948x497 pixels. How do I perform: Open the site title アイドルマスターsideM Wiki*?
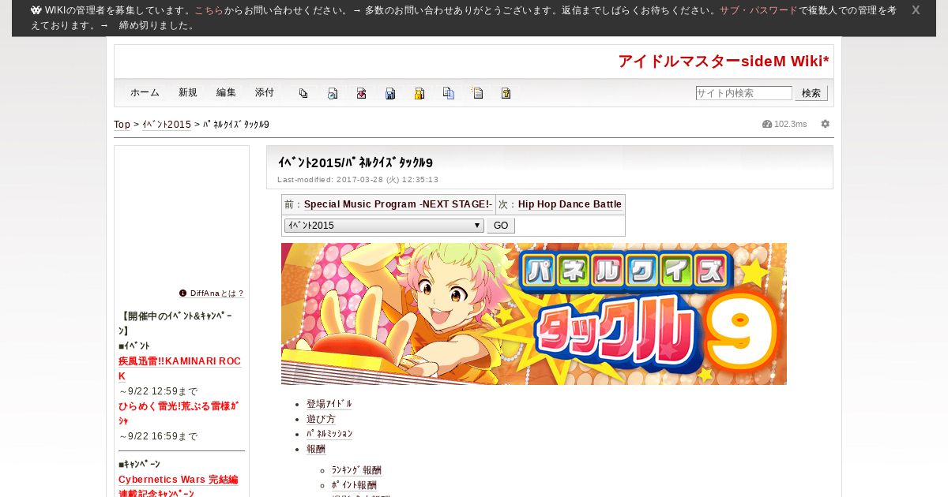pos(724,62)
